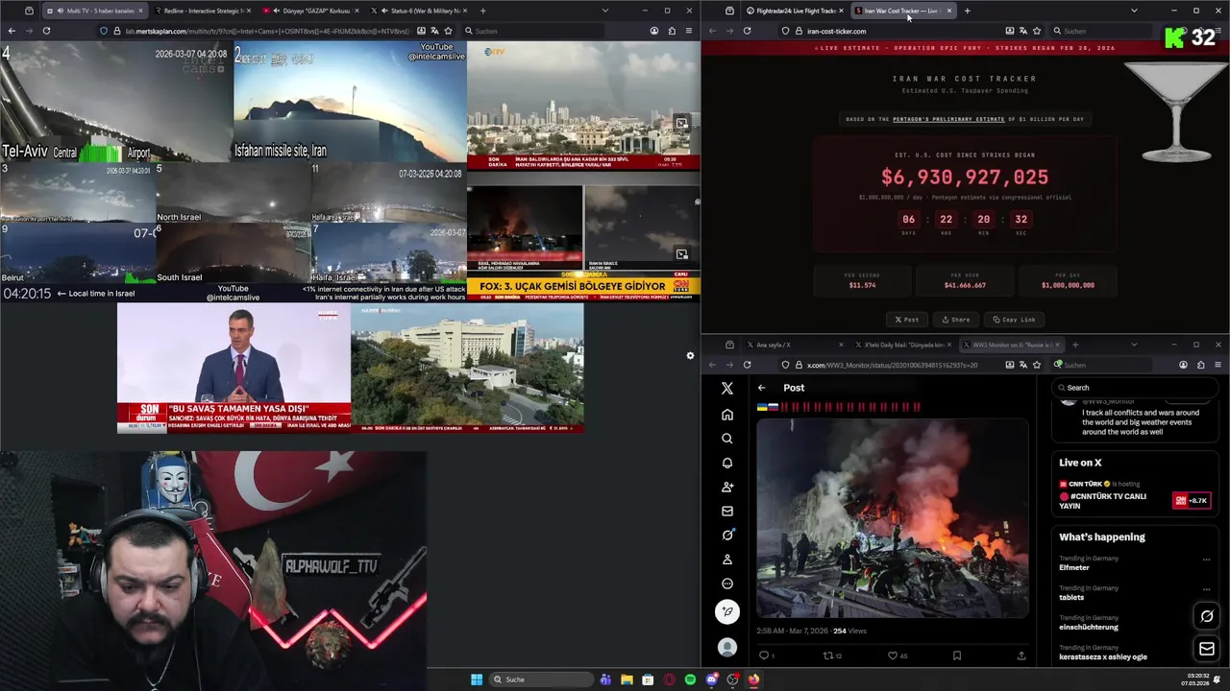Expand tab list in cost tracker window

(1134, 11)
